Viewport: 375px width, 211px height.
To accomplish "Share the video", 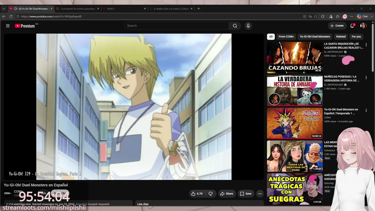I will point(226,194).
